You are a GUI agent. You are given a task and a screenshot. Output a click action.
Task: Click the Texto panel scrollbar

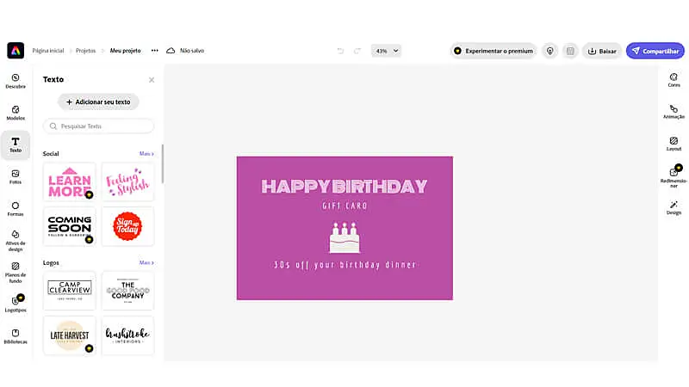point(162,163)
